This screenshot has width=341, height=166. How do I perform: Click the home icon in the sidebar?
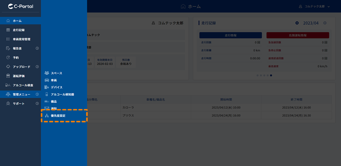(x=8, y=21)
